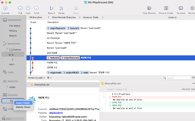The width and height of the screenshot is (195, 121).
Task: Click the Workspace monitor icon
Action: tap(5, 20)
